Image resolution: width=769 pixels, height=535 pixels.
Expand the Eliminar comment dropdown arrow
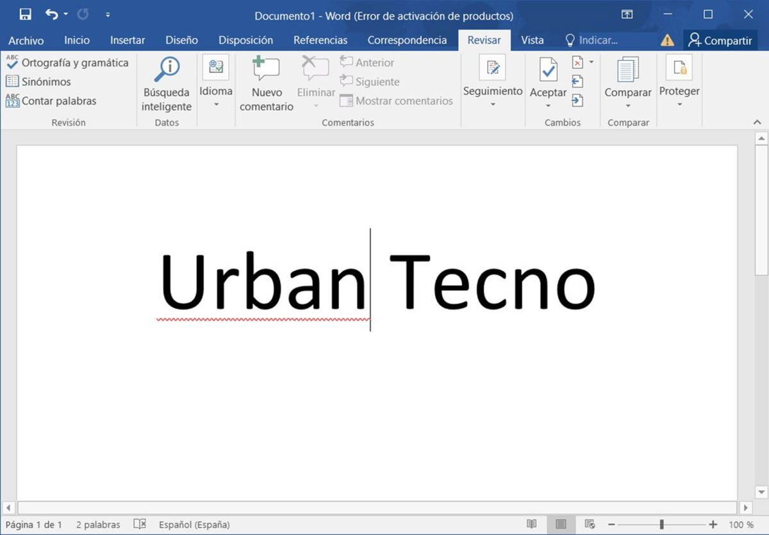315,106
